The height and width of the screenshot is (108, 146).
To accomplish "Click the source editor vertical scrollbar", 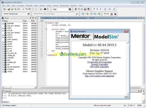I will (x=143, y=54).
